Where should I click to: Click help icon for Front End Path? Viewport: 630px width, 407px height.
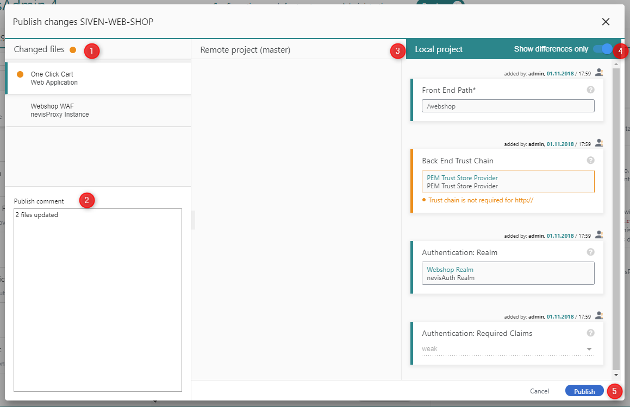point(591,90)
